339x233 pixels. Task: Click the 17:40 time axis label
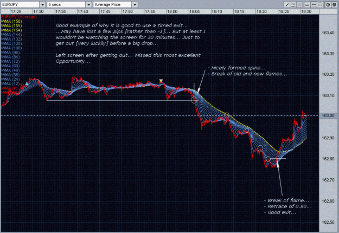[x=83, y=11]
